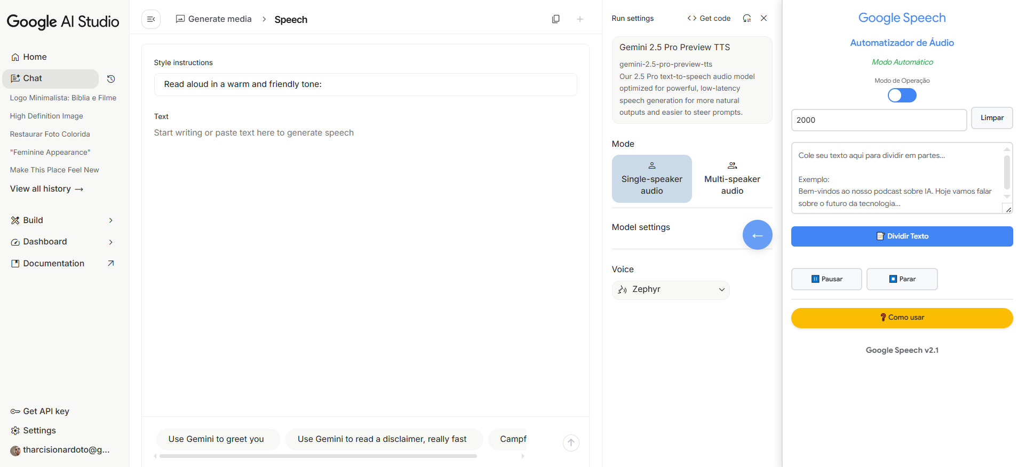Viewport: 1018px width, 467px height.
Task: Open the Zephyr voice dropdown
Action: pyautogui.click(x=671, y=290)
